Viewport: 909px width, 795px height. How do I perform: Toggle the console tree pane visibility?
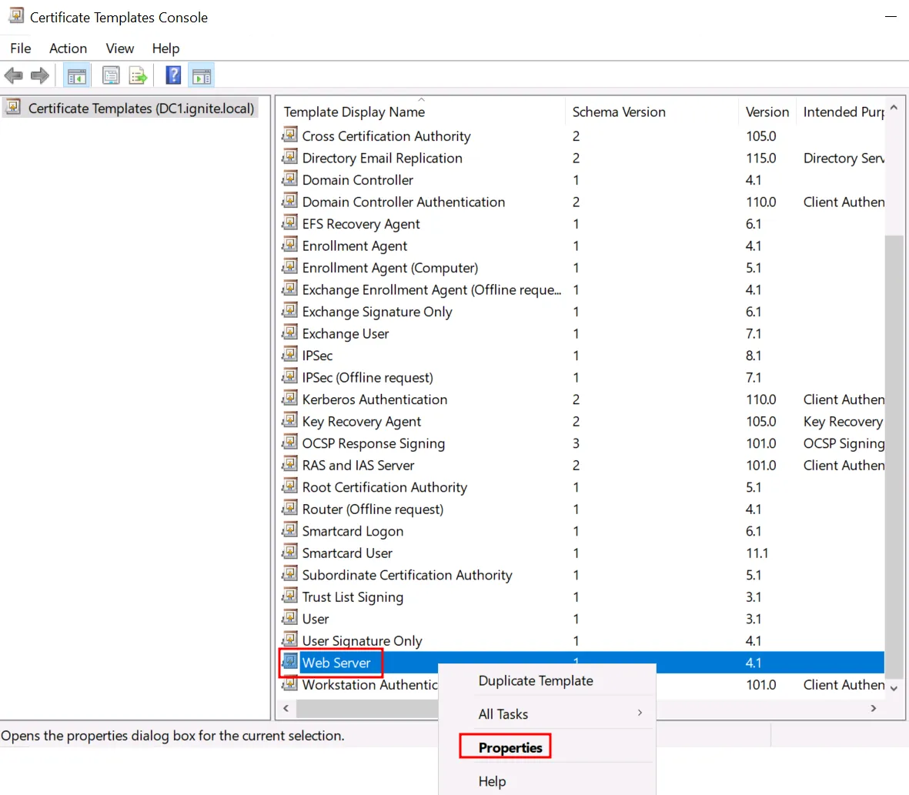[76, 75]
